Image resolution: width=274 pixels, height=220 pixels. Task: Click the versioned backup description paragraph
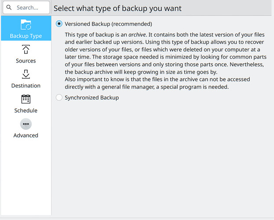[x=163, y=61]
